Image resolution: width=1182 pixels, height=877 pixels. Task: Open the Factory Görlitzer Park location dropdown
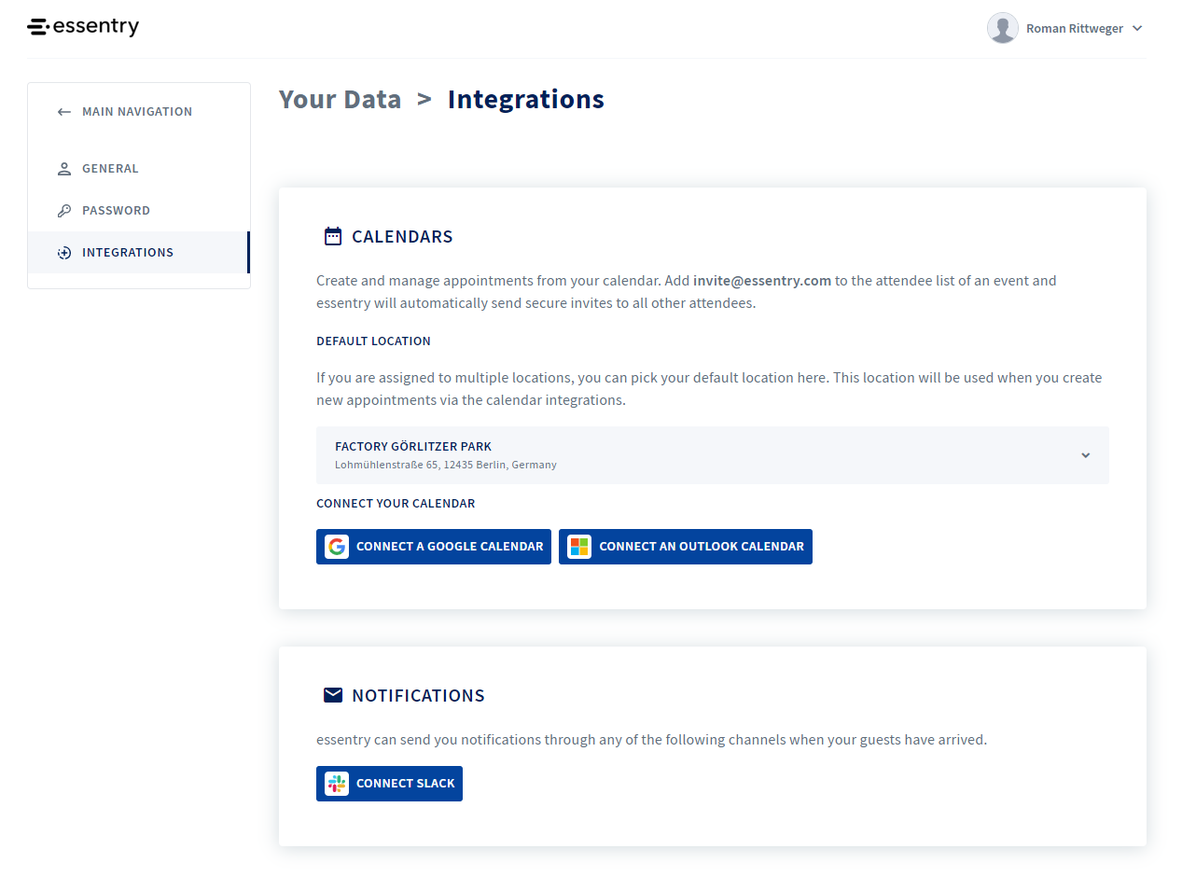click(x=713, y=455)
